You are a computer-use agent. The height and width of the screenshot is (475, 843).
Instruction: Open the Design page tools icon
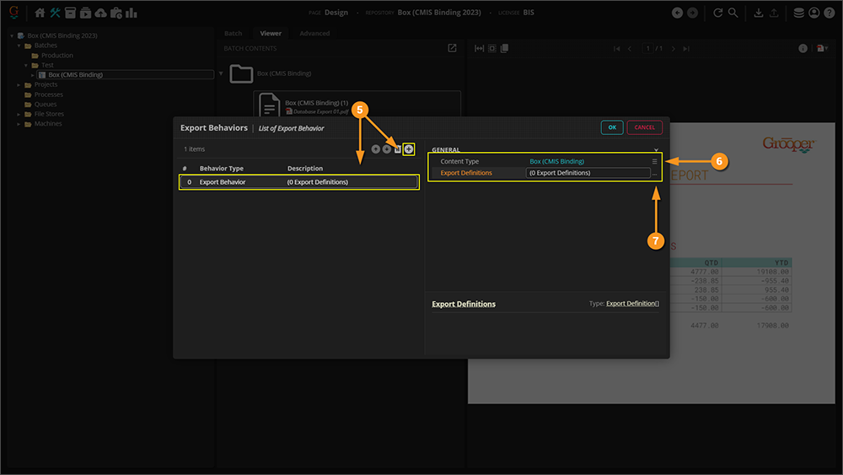pos(55,13)
